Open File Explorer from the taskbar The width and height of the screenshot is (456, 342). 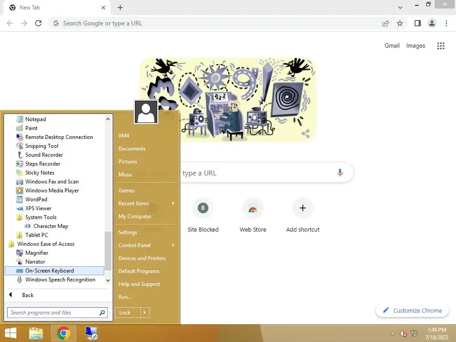(36, 333)
